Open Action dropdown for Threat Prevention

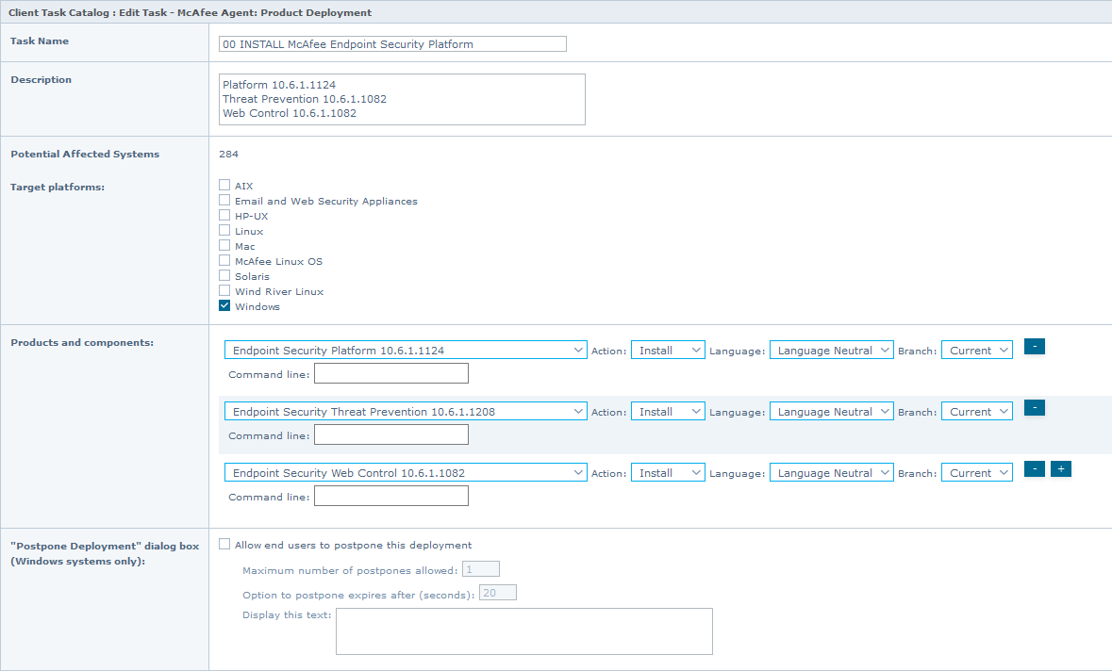point(667,412)
